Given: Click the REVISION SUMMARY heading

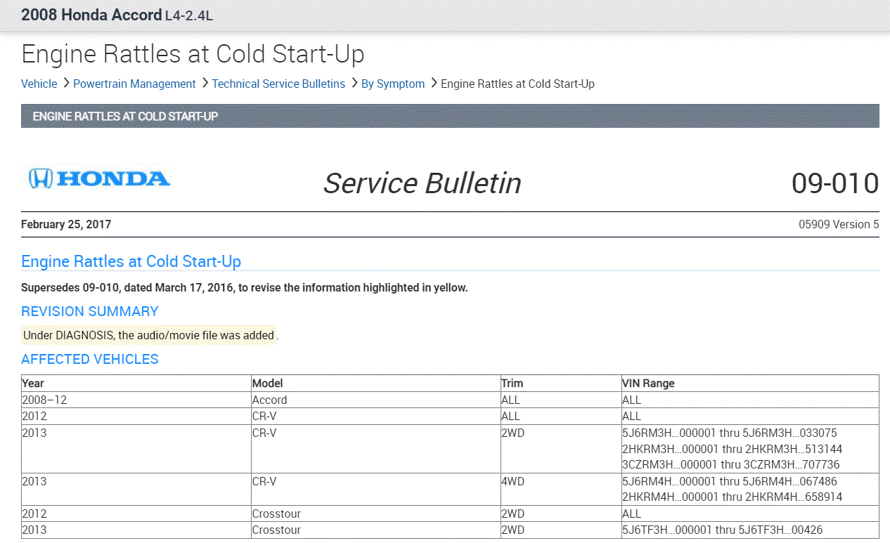Looking at the screenshot, I should 90,311.
